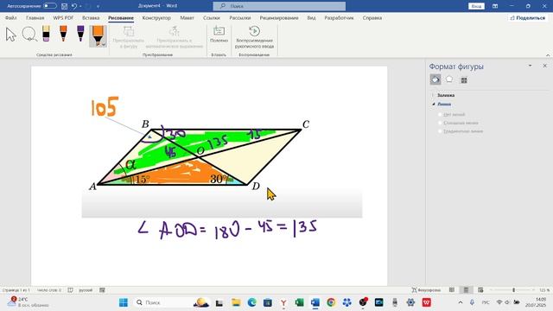Click Convert Ink to Math button
The height and width of the screenshot is (311, 553).
(175, 37)
